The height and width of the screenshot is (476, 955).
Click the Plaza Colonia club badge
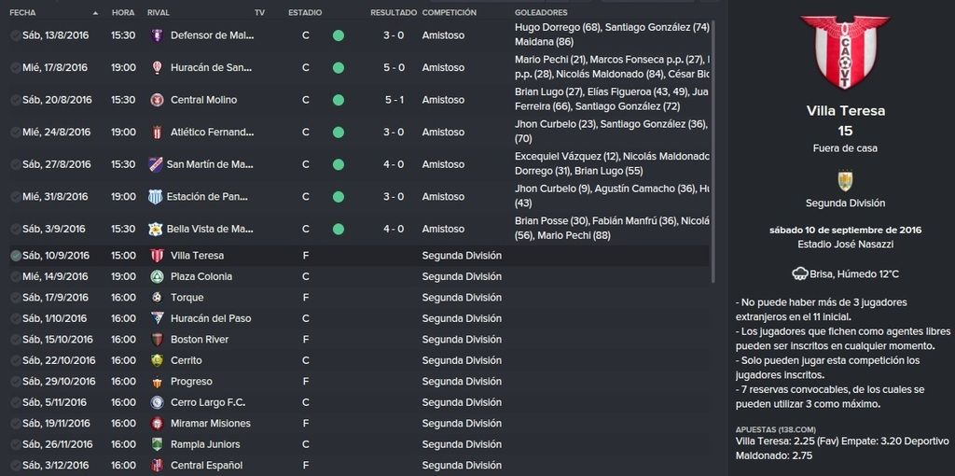point(157,276)
